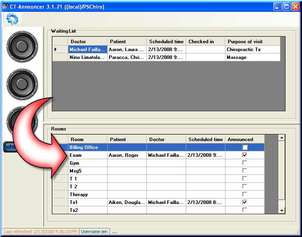This screenshot has height=237, width=302.
Task: Select the row arrow beside Michael Failla
Action: tap(56, 50)
